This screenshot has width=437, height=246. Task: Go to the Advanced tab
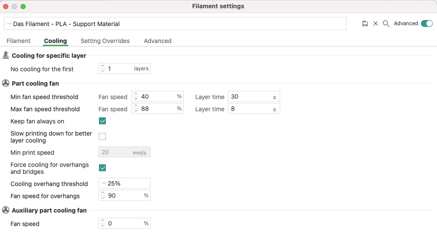158,41
